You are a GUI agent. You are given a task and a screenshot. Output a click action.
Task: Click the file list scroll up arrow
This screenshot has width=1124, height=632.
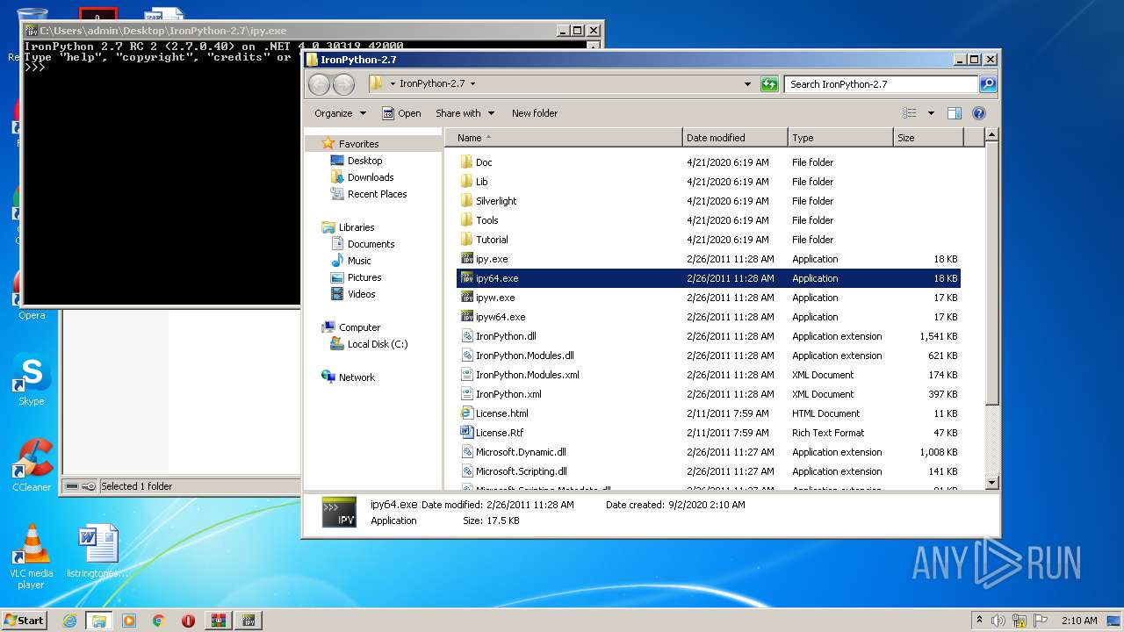point(991,135)
